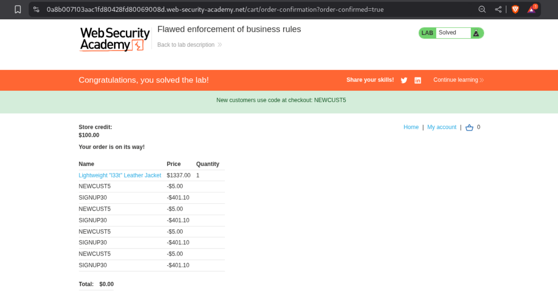
Task: Open the shopping basket icon
Action: point(469,128)
